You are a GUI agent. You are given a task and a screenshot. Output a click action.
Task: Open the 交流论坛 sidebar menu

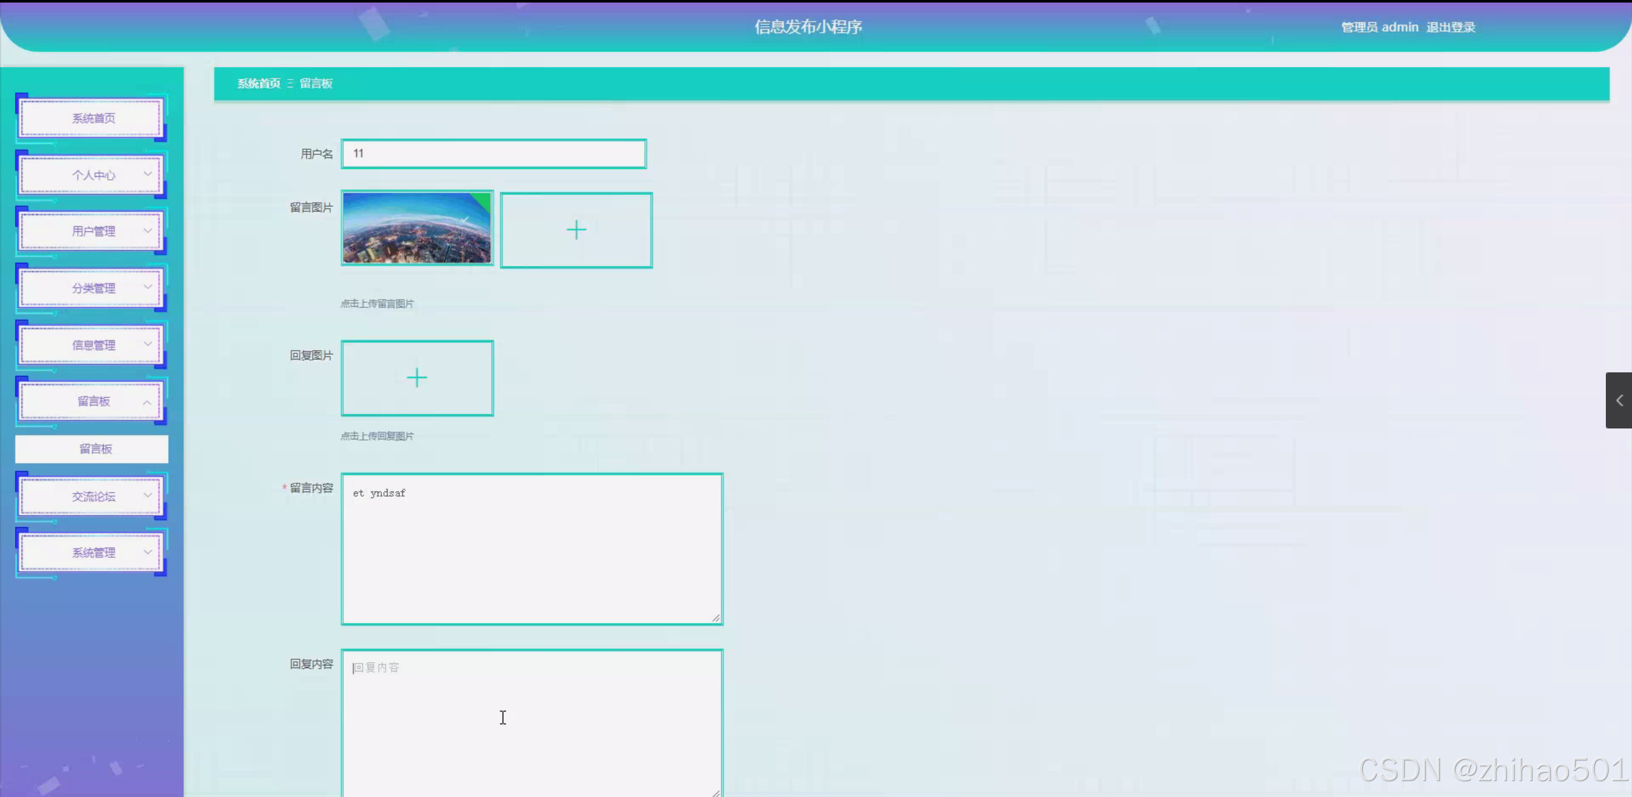point(93,496)
